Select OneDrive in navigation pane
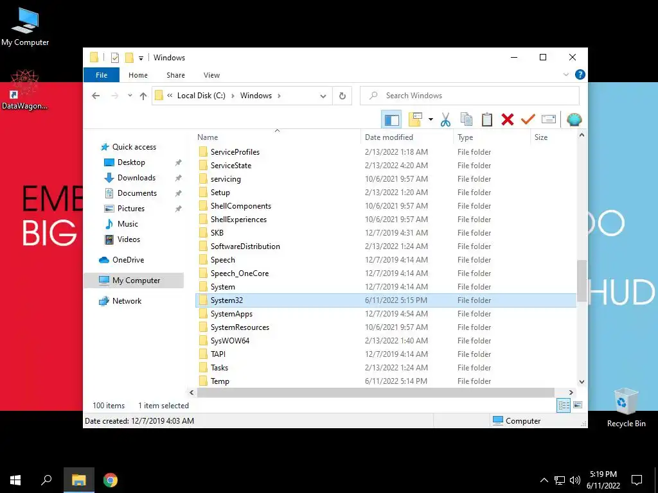The height and width of the screenshot is (493, 658). tap(121, 260)
